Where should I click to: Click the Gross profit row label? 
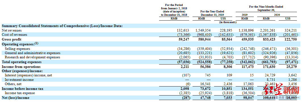(12, 39)
